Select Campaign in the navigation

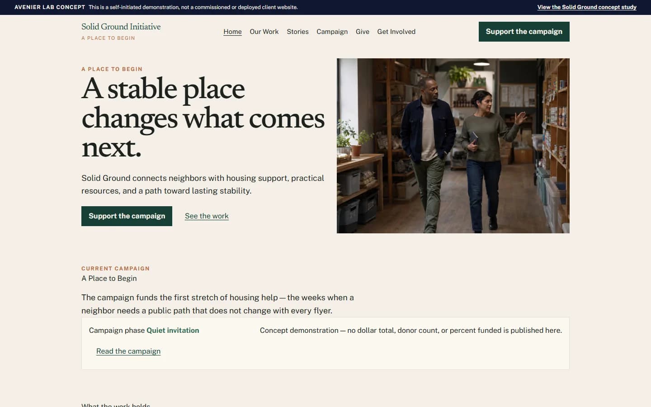pos(332,32)
